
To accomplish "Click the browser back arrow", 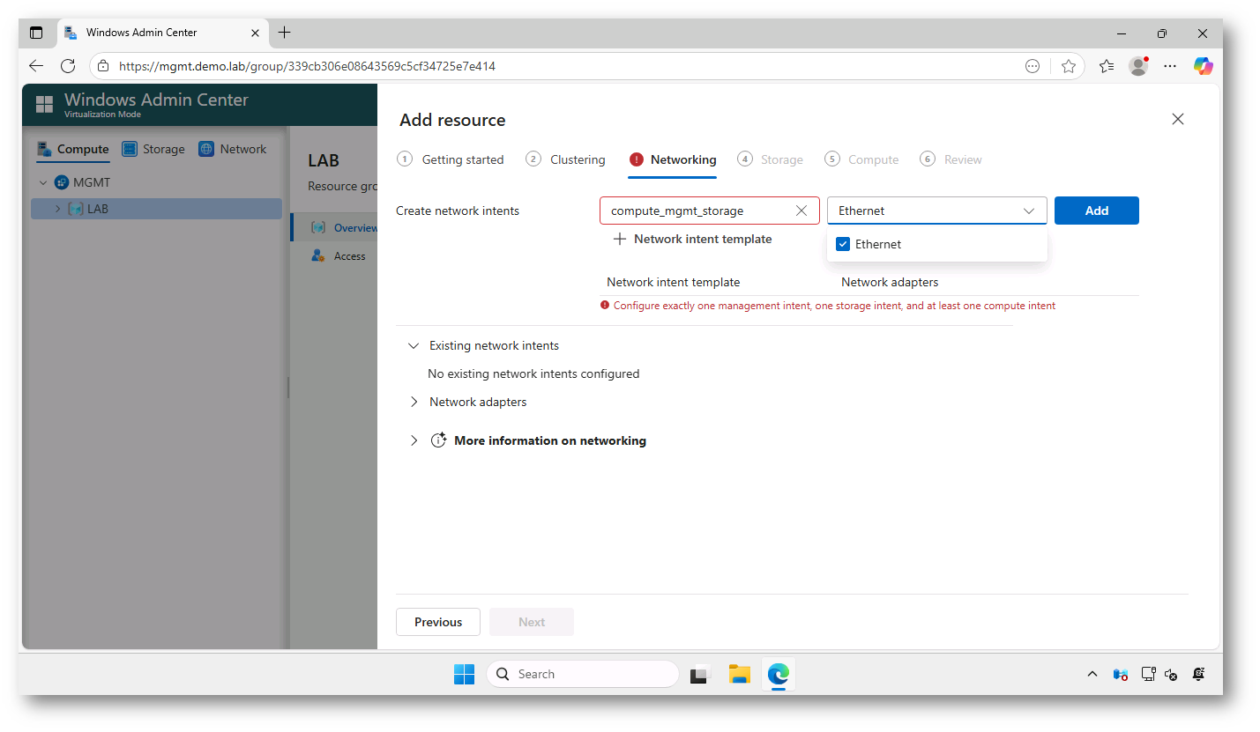I will 35,65.
